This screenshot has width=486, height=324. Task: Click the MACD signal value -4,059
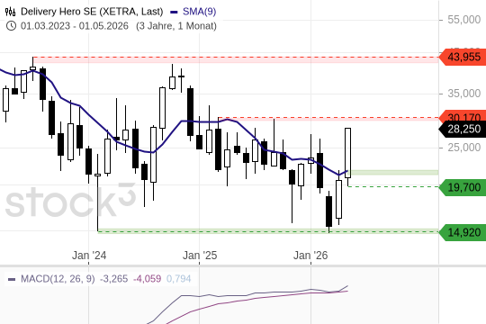(147, 279)
